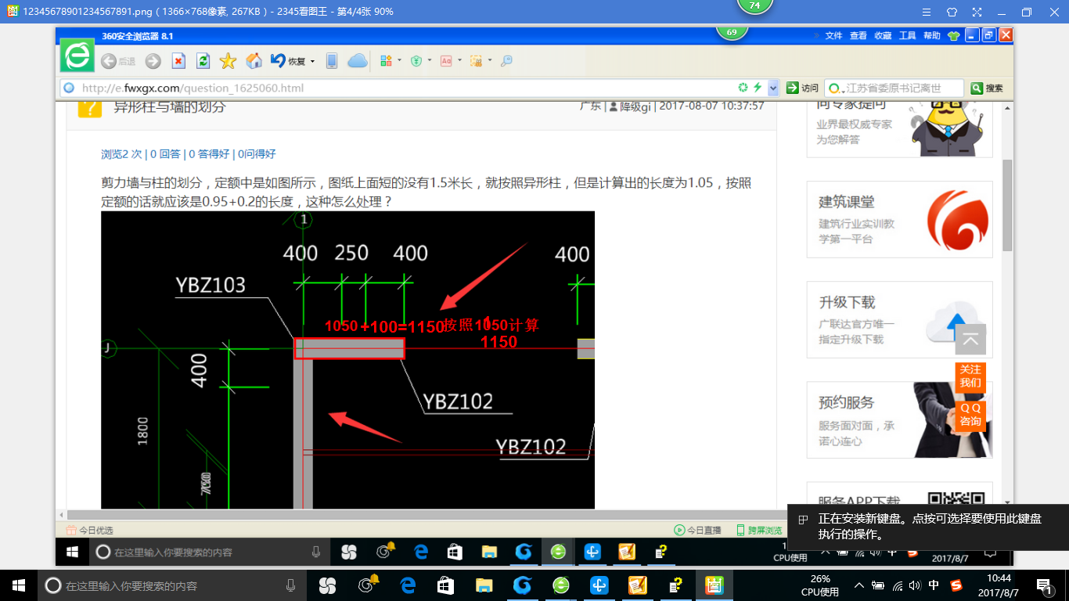Open the 查看 menu
Image resolution: width=1069 pixels, height=601 pixels.
[858, 35]
